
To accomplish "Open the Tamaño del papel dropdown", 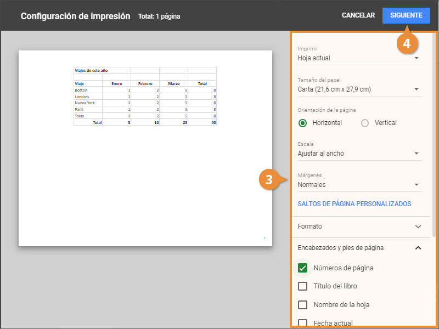I will point(359,89).
